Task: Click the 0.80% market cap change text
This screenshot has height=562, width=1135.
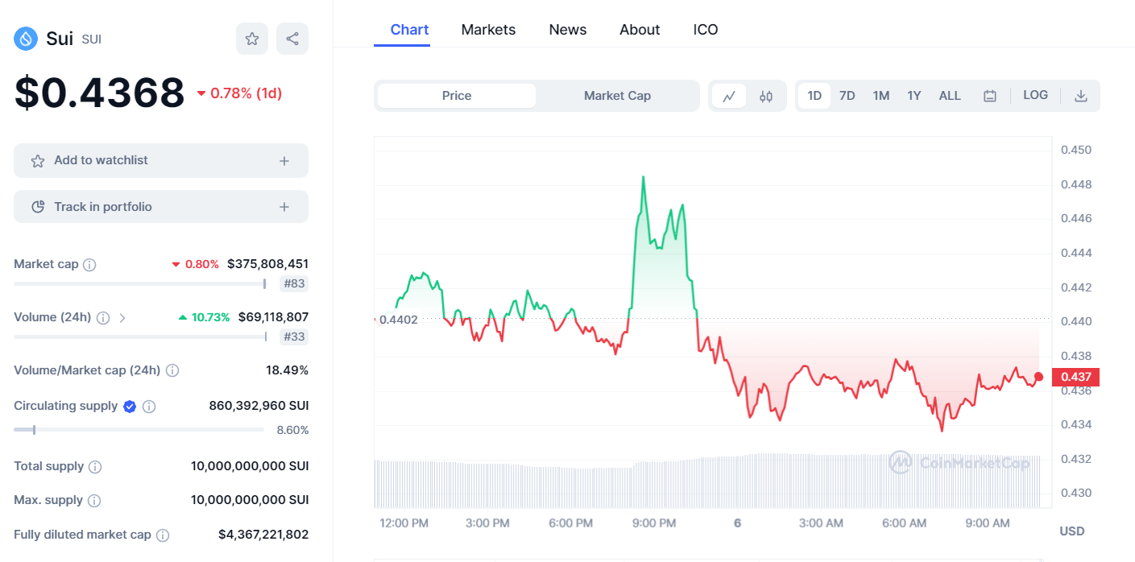Action: pos(195,264)
